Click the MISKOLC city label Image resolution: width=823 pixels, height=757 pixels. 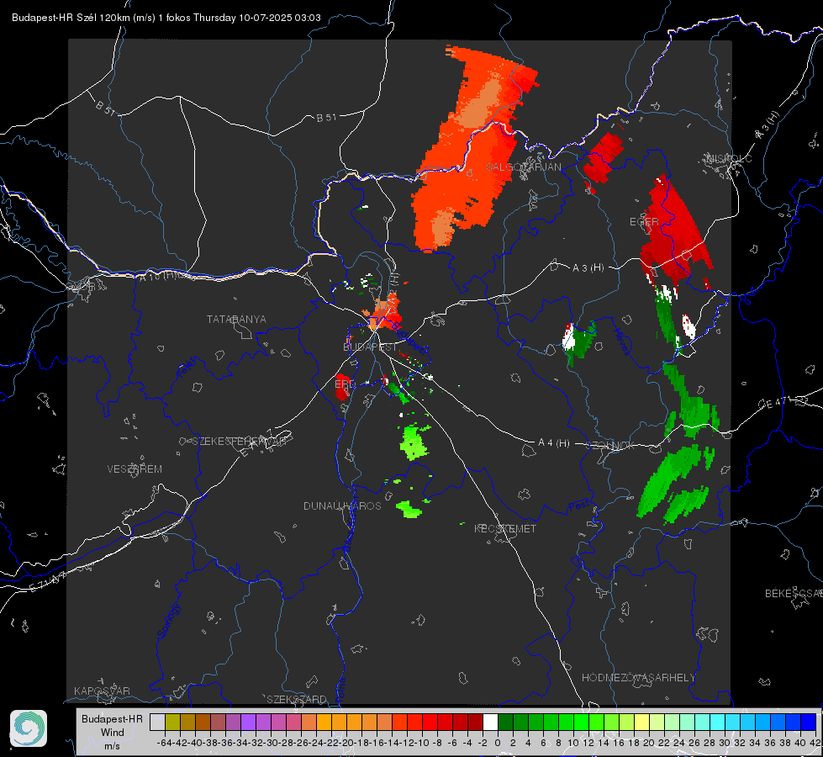tap(730, 158)
